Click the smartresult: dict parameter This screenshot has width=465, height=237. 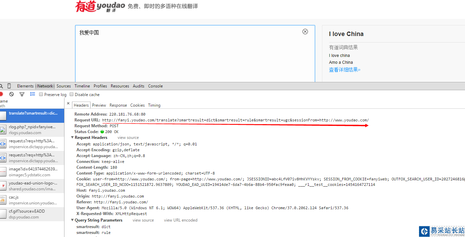(x=93, y=227)
